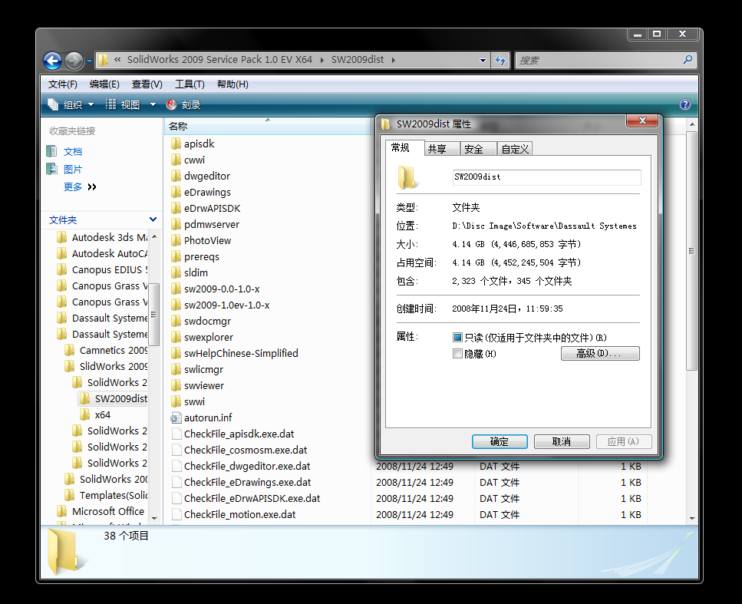Select the PhotoView folder icon
The image size is (742, 604).
tap(176, 240)
